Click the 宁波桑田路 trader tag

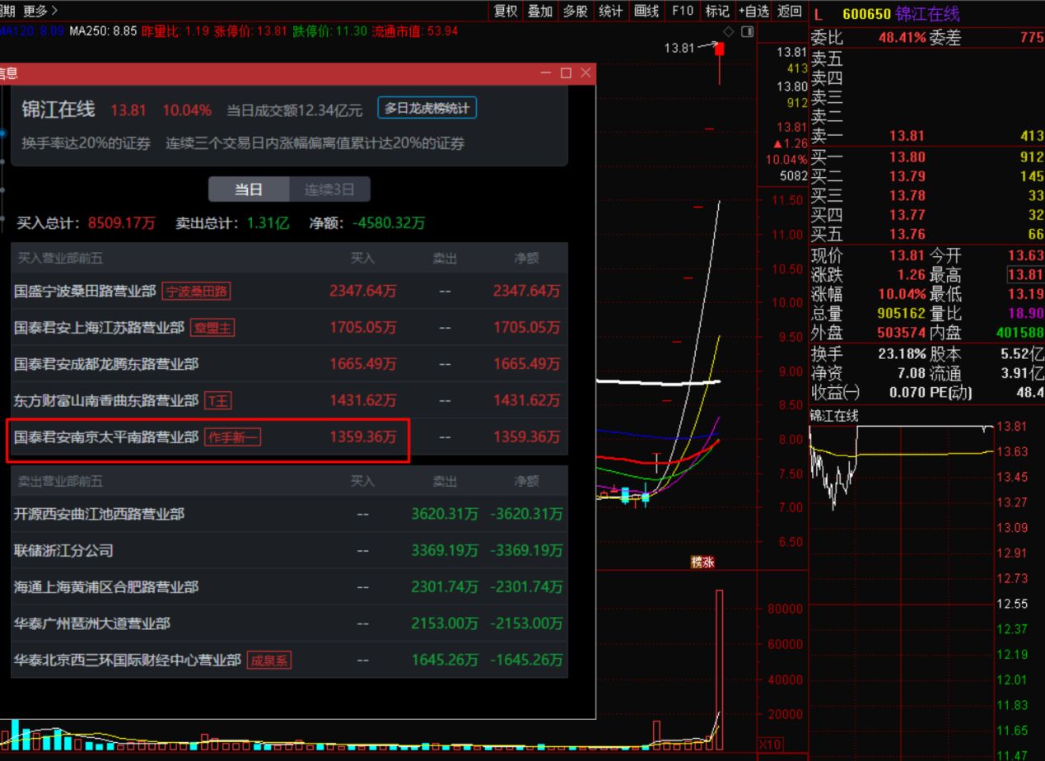pyautogui.click(x=196, y=291)
